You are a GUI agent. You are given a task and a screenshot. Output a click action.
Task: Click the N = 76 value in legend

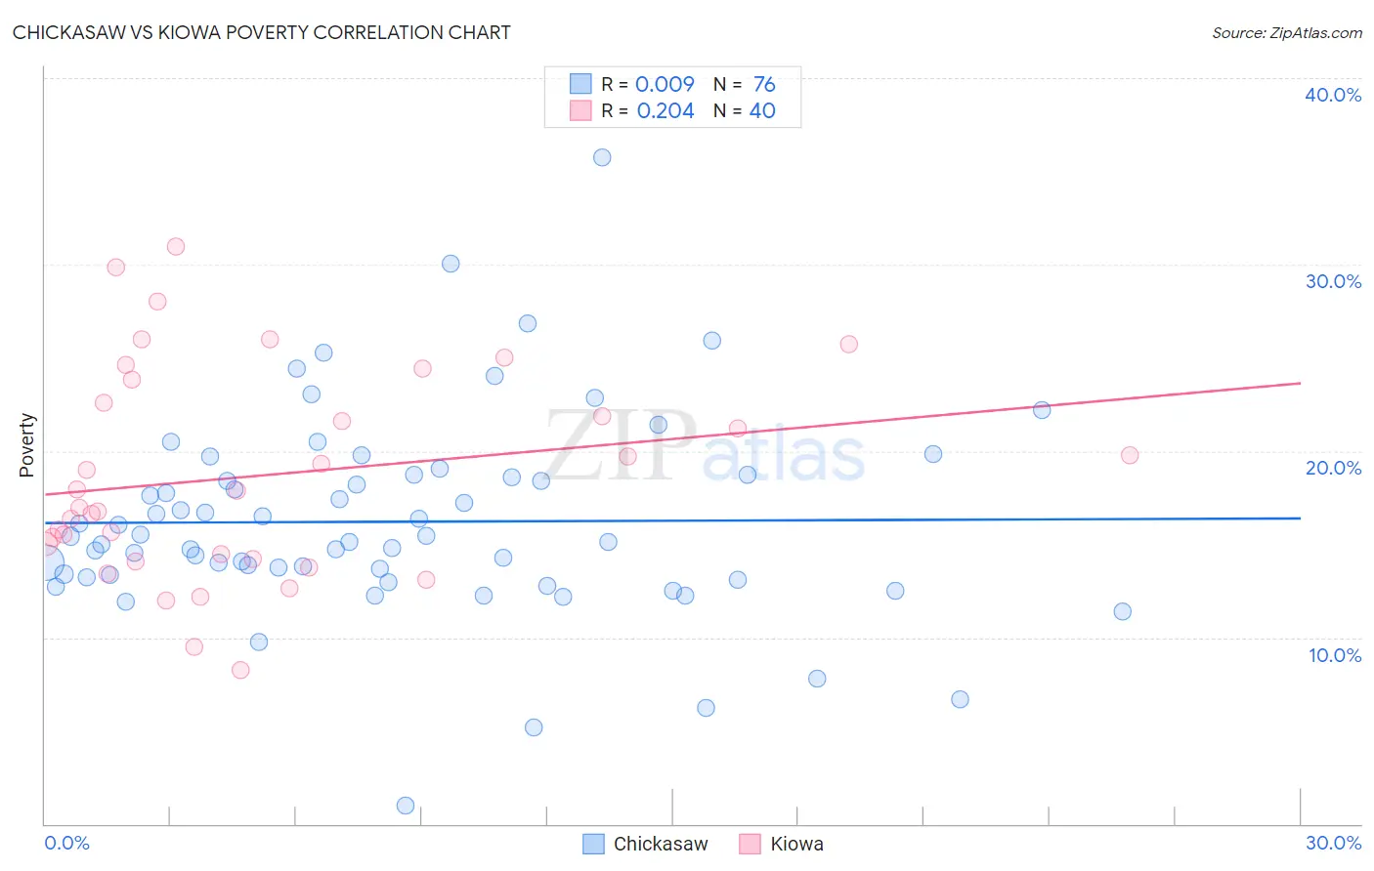point(745,84)
